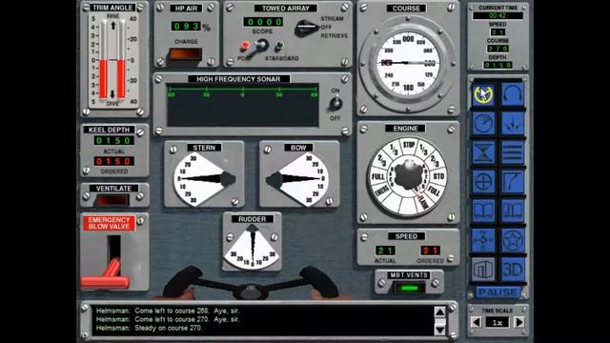The image size is (610, 343).
Task: Click the towed array scope readout
Action: (263, 22)
